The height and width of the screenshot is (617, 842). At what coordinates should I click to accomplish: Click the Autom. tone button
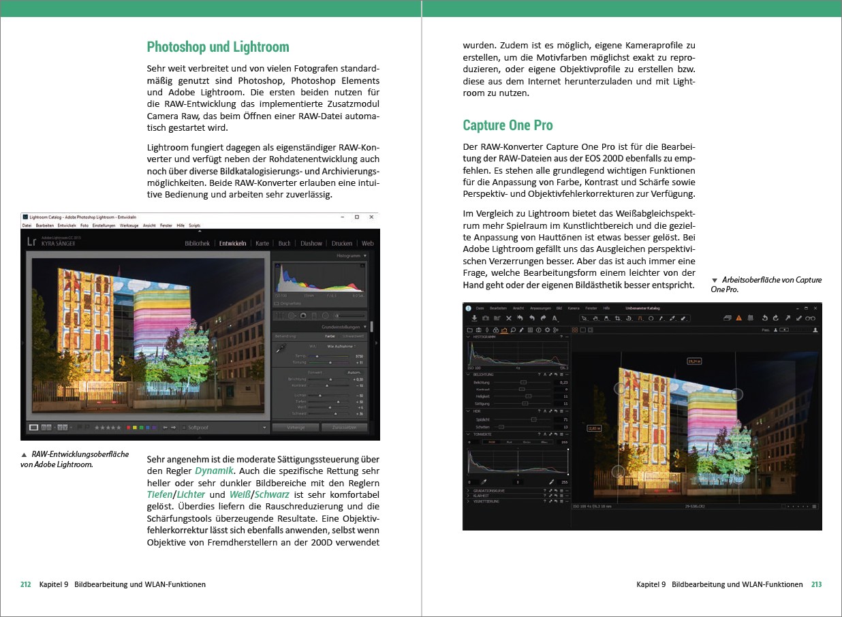353,373
